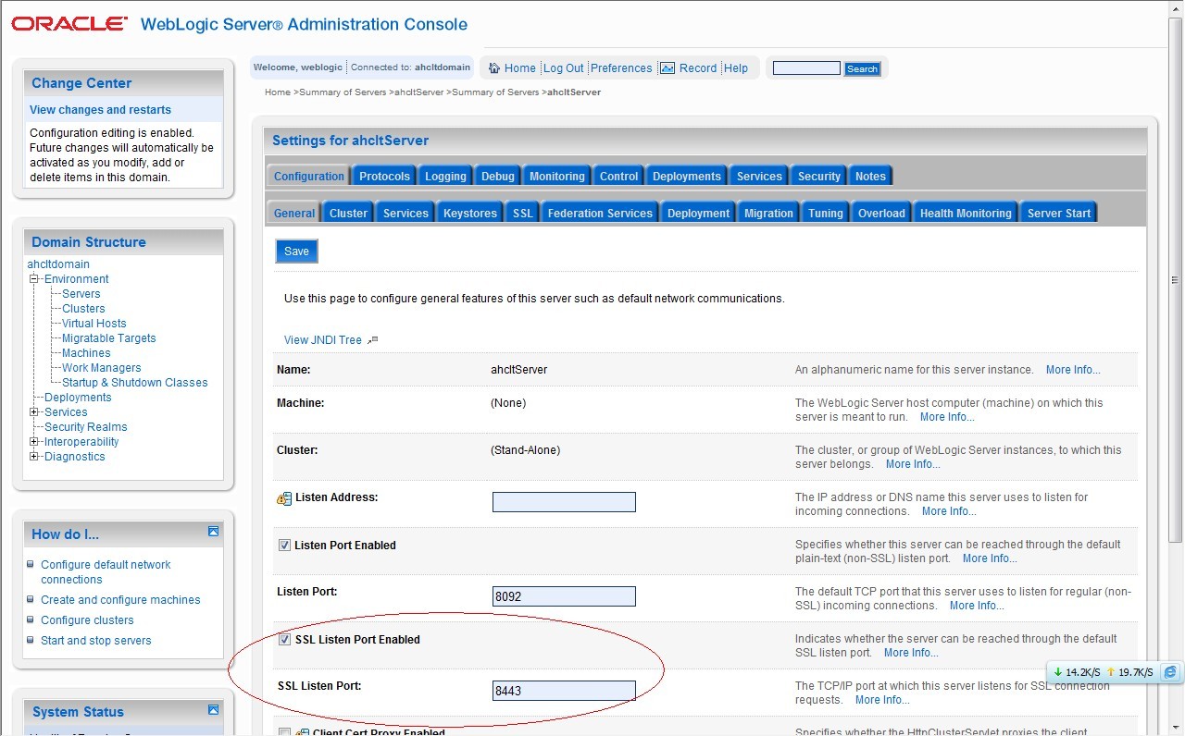Switch to the Protocols tab
This screenshot has height=736, width=1185.
[x=384, y=177]
